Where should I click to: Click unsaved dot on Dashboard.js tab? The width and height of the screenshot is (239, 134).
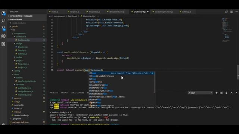point(148,12)
